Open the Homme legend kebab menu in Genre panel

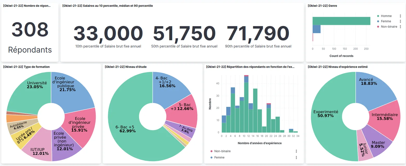click(x=400, y=16)
